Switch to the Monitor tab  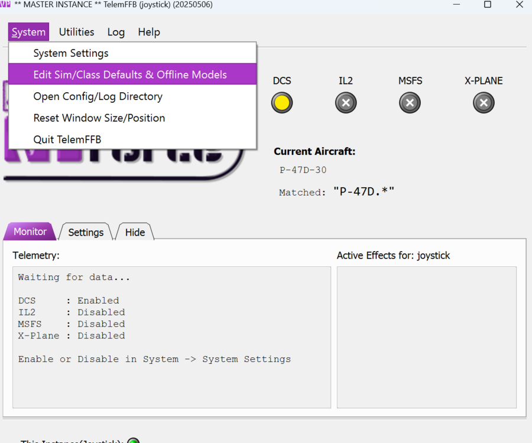click(30, 232)
